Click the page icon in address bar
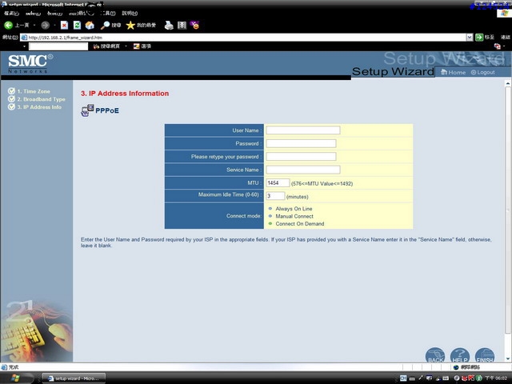The width and height of the screenshot is (512, 384). tap(24, 38)
